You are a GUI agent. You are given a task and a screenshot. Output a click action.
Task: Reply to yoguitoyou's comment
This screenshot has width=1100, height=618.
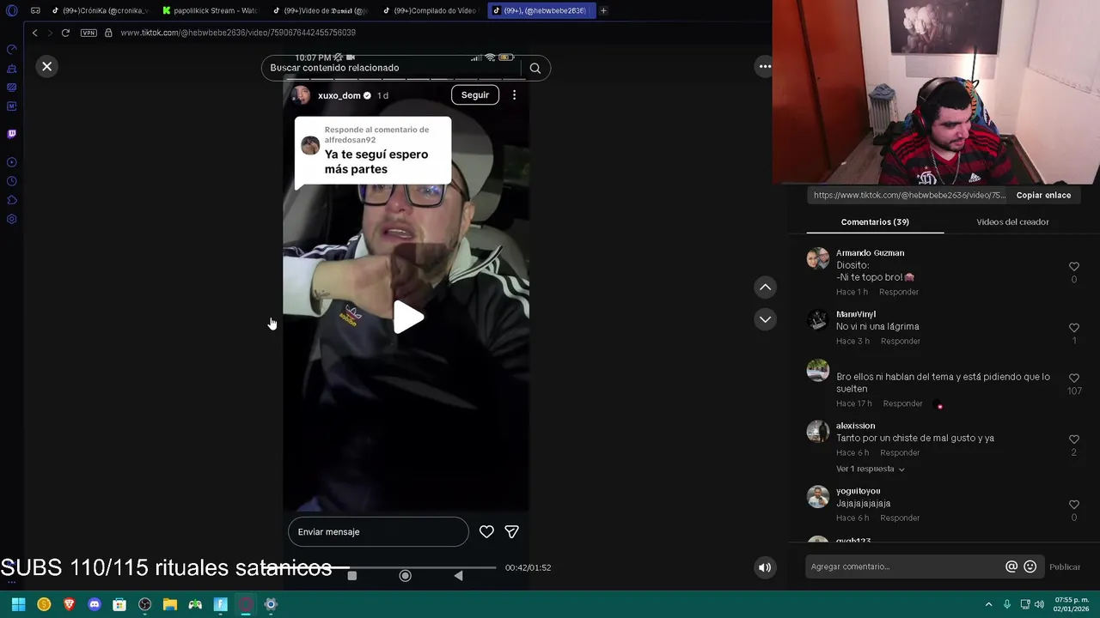point(900,518)
